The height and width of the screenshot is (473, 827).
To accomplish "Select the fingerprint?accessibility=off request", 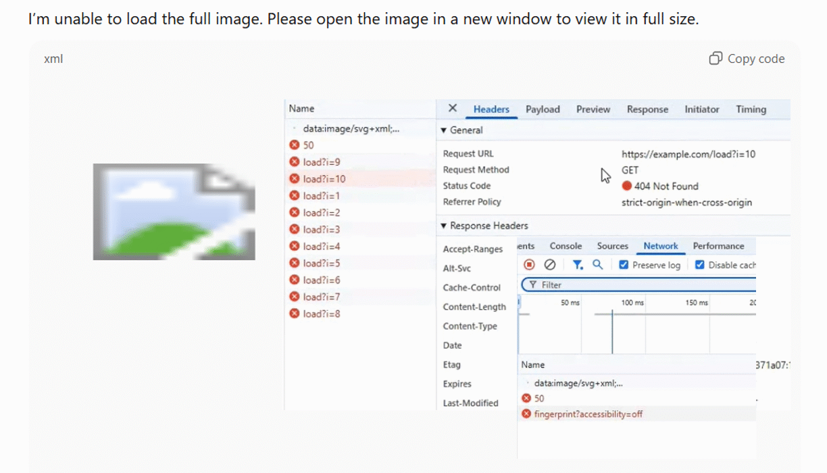I will pos(588,414).
